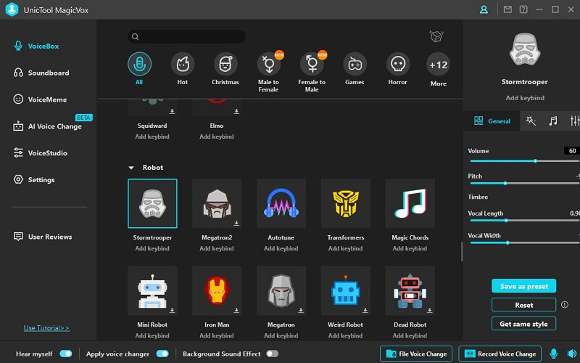Enable Background Sound Effect toggle
580x363 pixels.
click(272, 354)
